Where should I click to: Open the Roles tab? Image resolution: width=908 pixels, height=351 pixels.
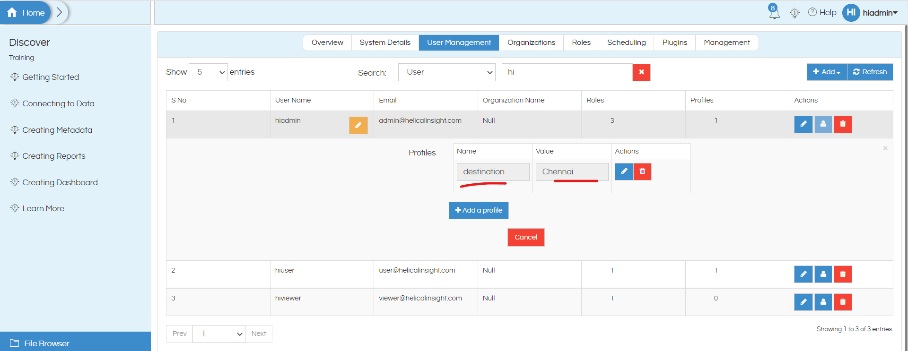click(581, 43)
